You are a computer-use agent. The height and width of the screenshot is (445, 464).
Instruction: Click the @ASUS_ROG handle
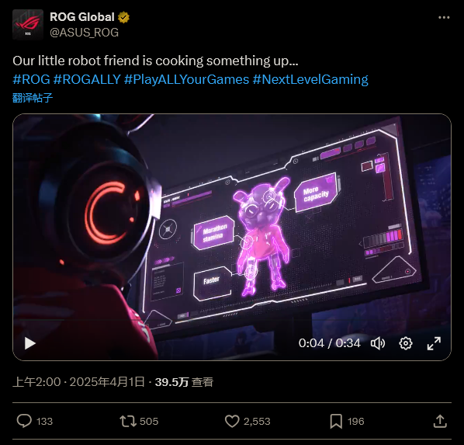pyautogui.click(x=85, y=33)
